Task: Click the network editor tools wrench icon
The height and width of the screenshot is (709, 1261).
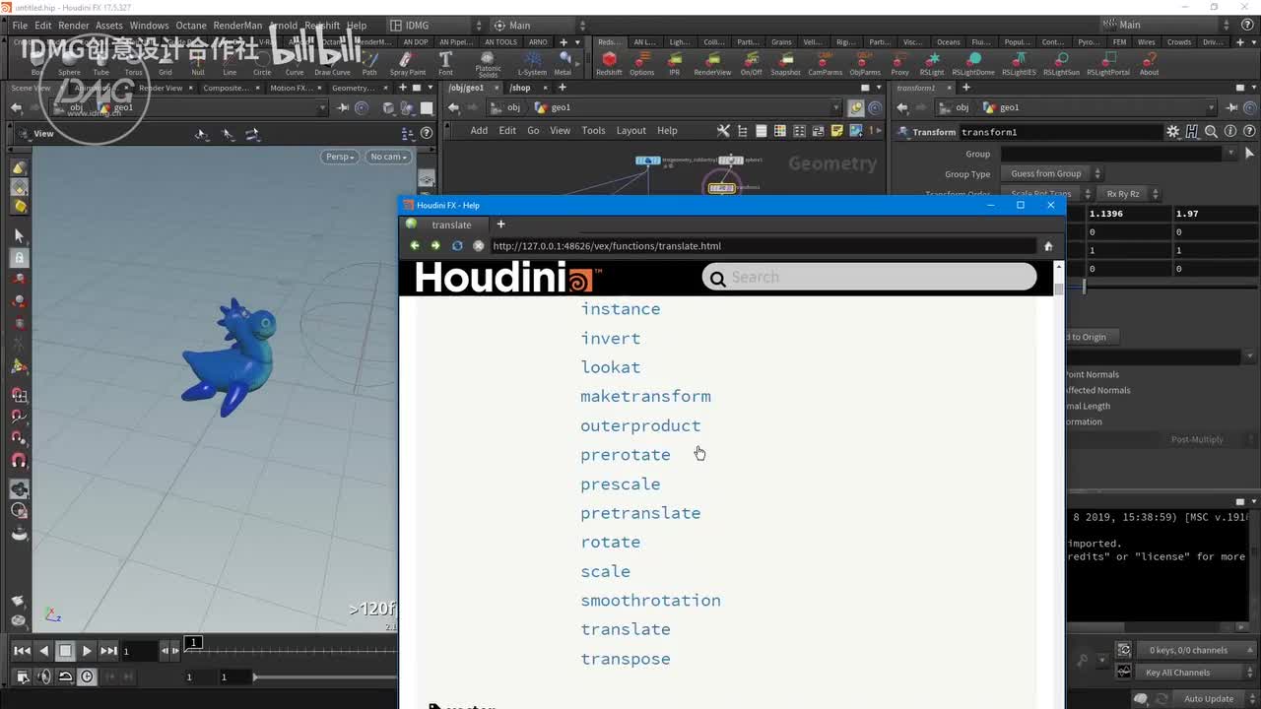Action: click(x=723, y=130)
